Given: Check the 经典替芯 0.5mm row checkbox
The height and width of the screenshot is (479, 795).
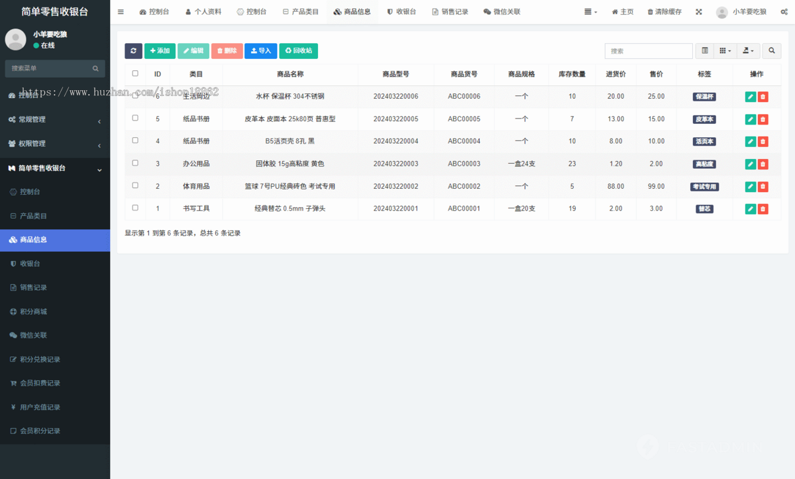Looking at the screenshot, I should [135, 208].
